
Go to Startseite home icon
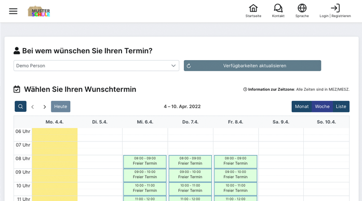tap(253, 8)
